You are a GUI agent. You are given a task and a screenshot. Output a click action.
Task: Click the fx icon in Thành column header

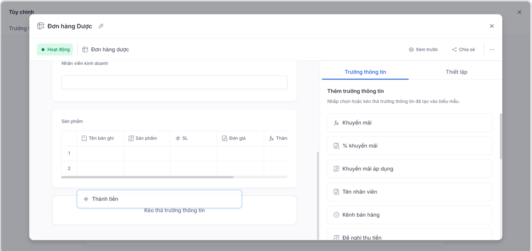[x=272, y=138]
